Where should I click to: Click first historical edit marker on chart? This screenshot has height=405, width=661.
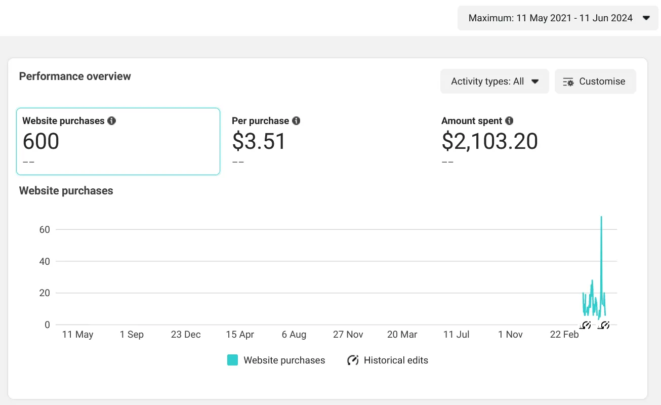pos(585,325)
